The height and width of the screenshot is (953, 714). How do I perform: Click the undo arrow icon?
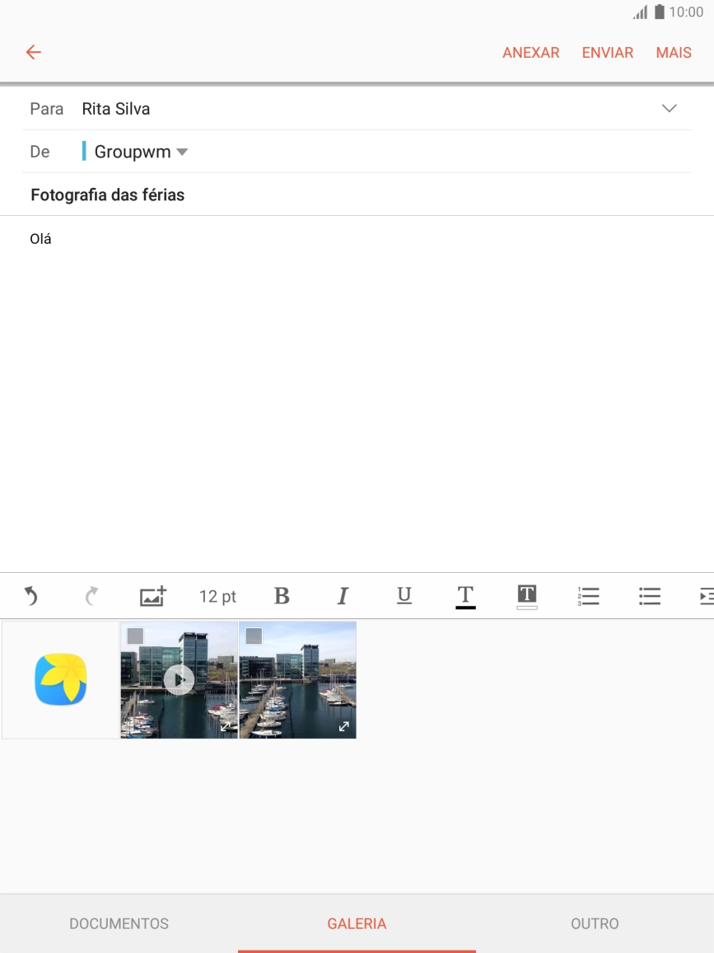tap(30, 596)
